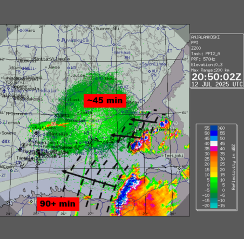
Task: Click the IT waypoint label
Action: 170,51
